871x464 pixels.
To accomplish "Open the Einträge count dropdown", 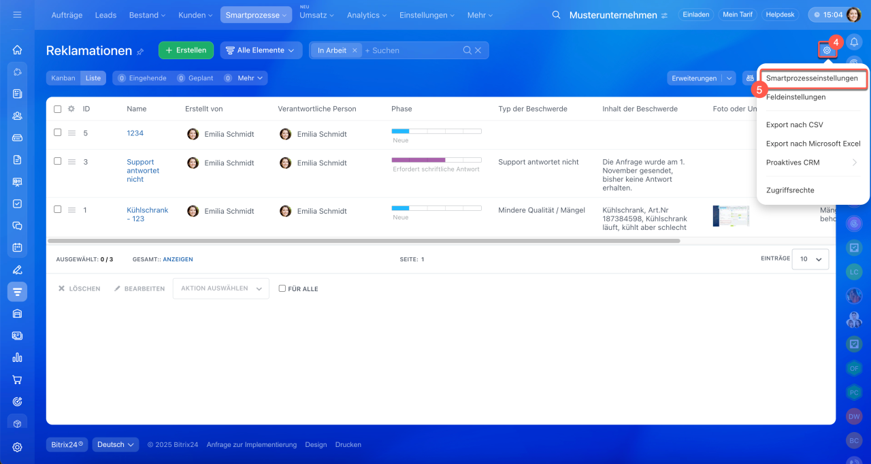I will tap(811, 259).
